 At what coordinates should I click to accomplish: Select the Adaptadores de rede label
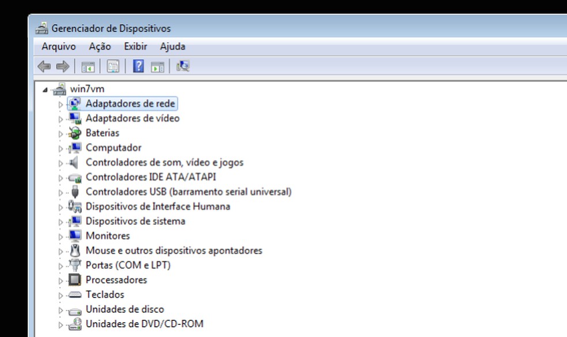click(x=130, y=104)
